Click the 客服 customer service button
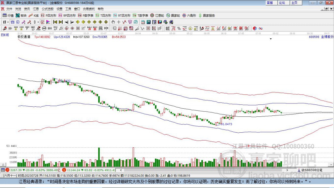The width and height of the screenshot is (334, 188). (270, 3)
